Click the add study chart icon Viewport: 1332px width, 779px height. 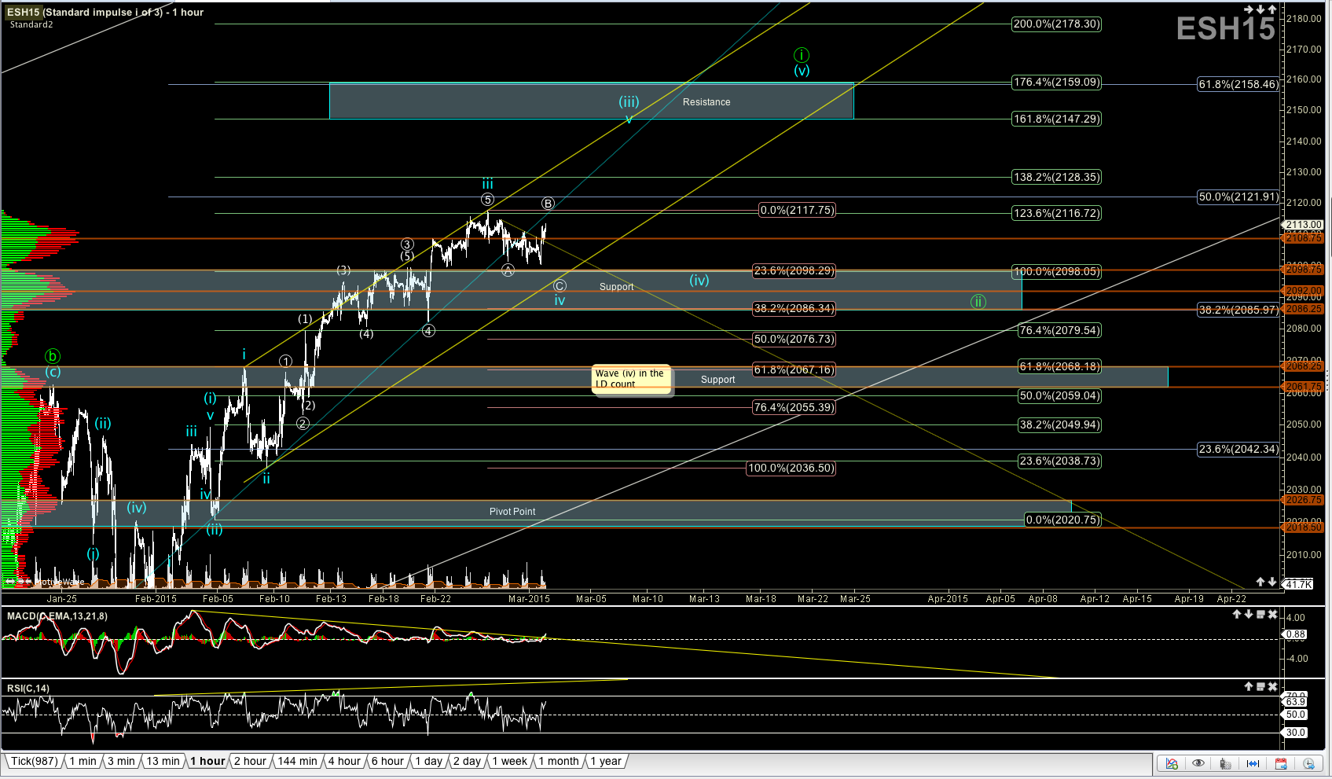click(1172, 763)
